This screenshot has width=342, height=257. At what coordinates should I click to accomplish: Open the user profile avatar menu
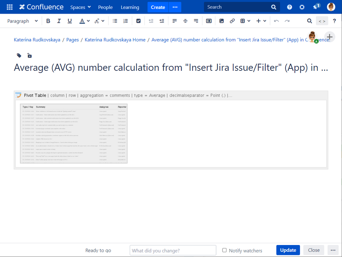[x=331, y=7]
